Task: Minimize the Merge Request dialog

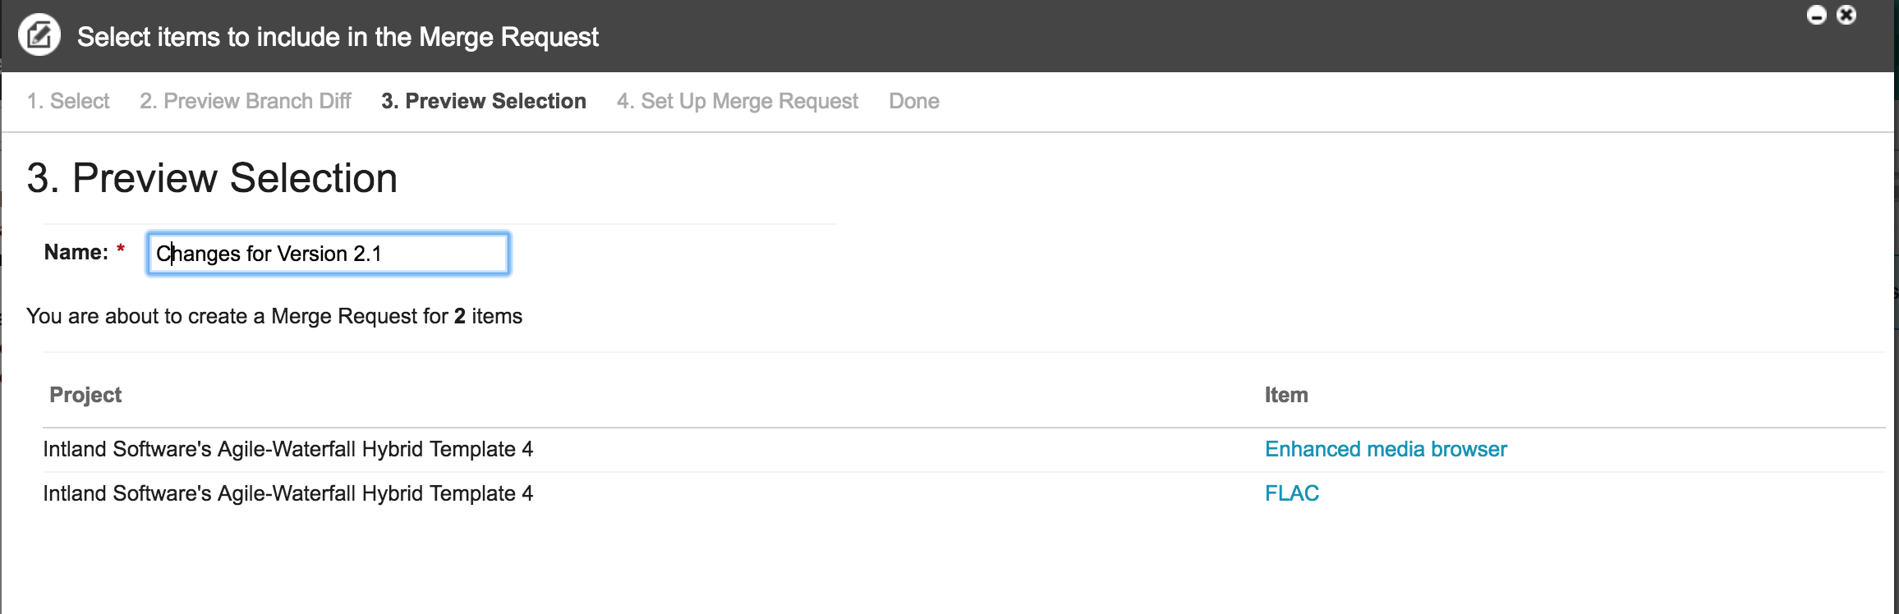Action: click(1817, 15)
